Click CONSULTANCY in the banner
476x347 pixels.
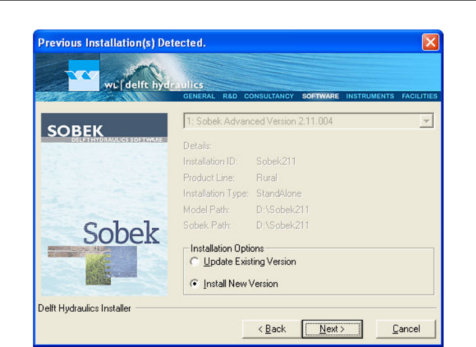click(x=269, y=96)
